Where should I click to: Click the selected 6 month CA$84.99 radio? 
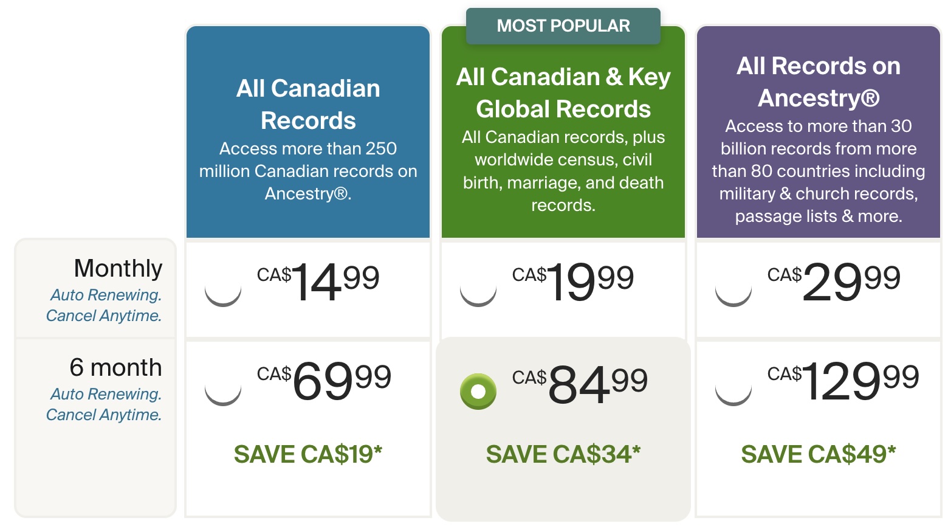[478, 392]
